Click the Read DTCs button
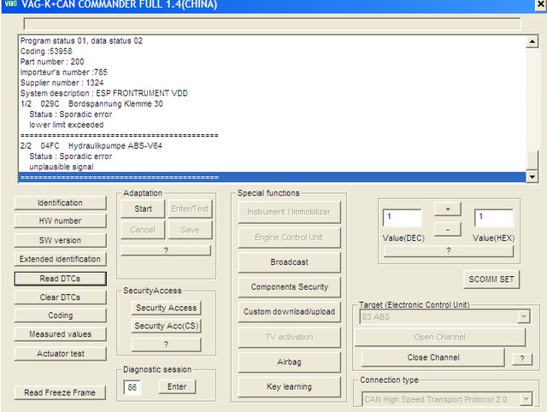Screen dimensions: 547x412 [x=60, y=279]
